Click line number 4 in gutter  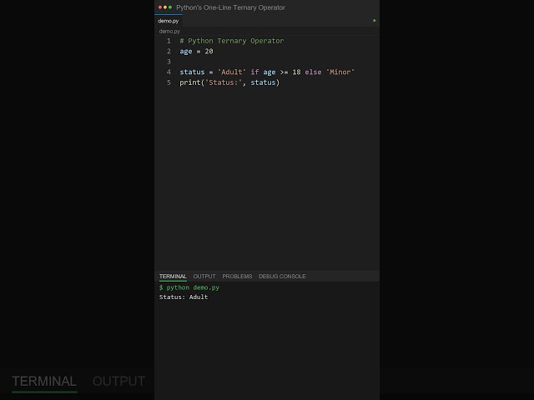pos(169,72)
